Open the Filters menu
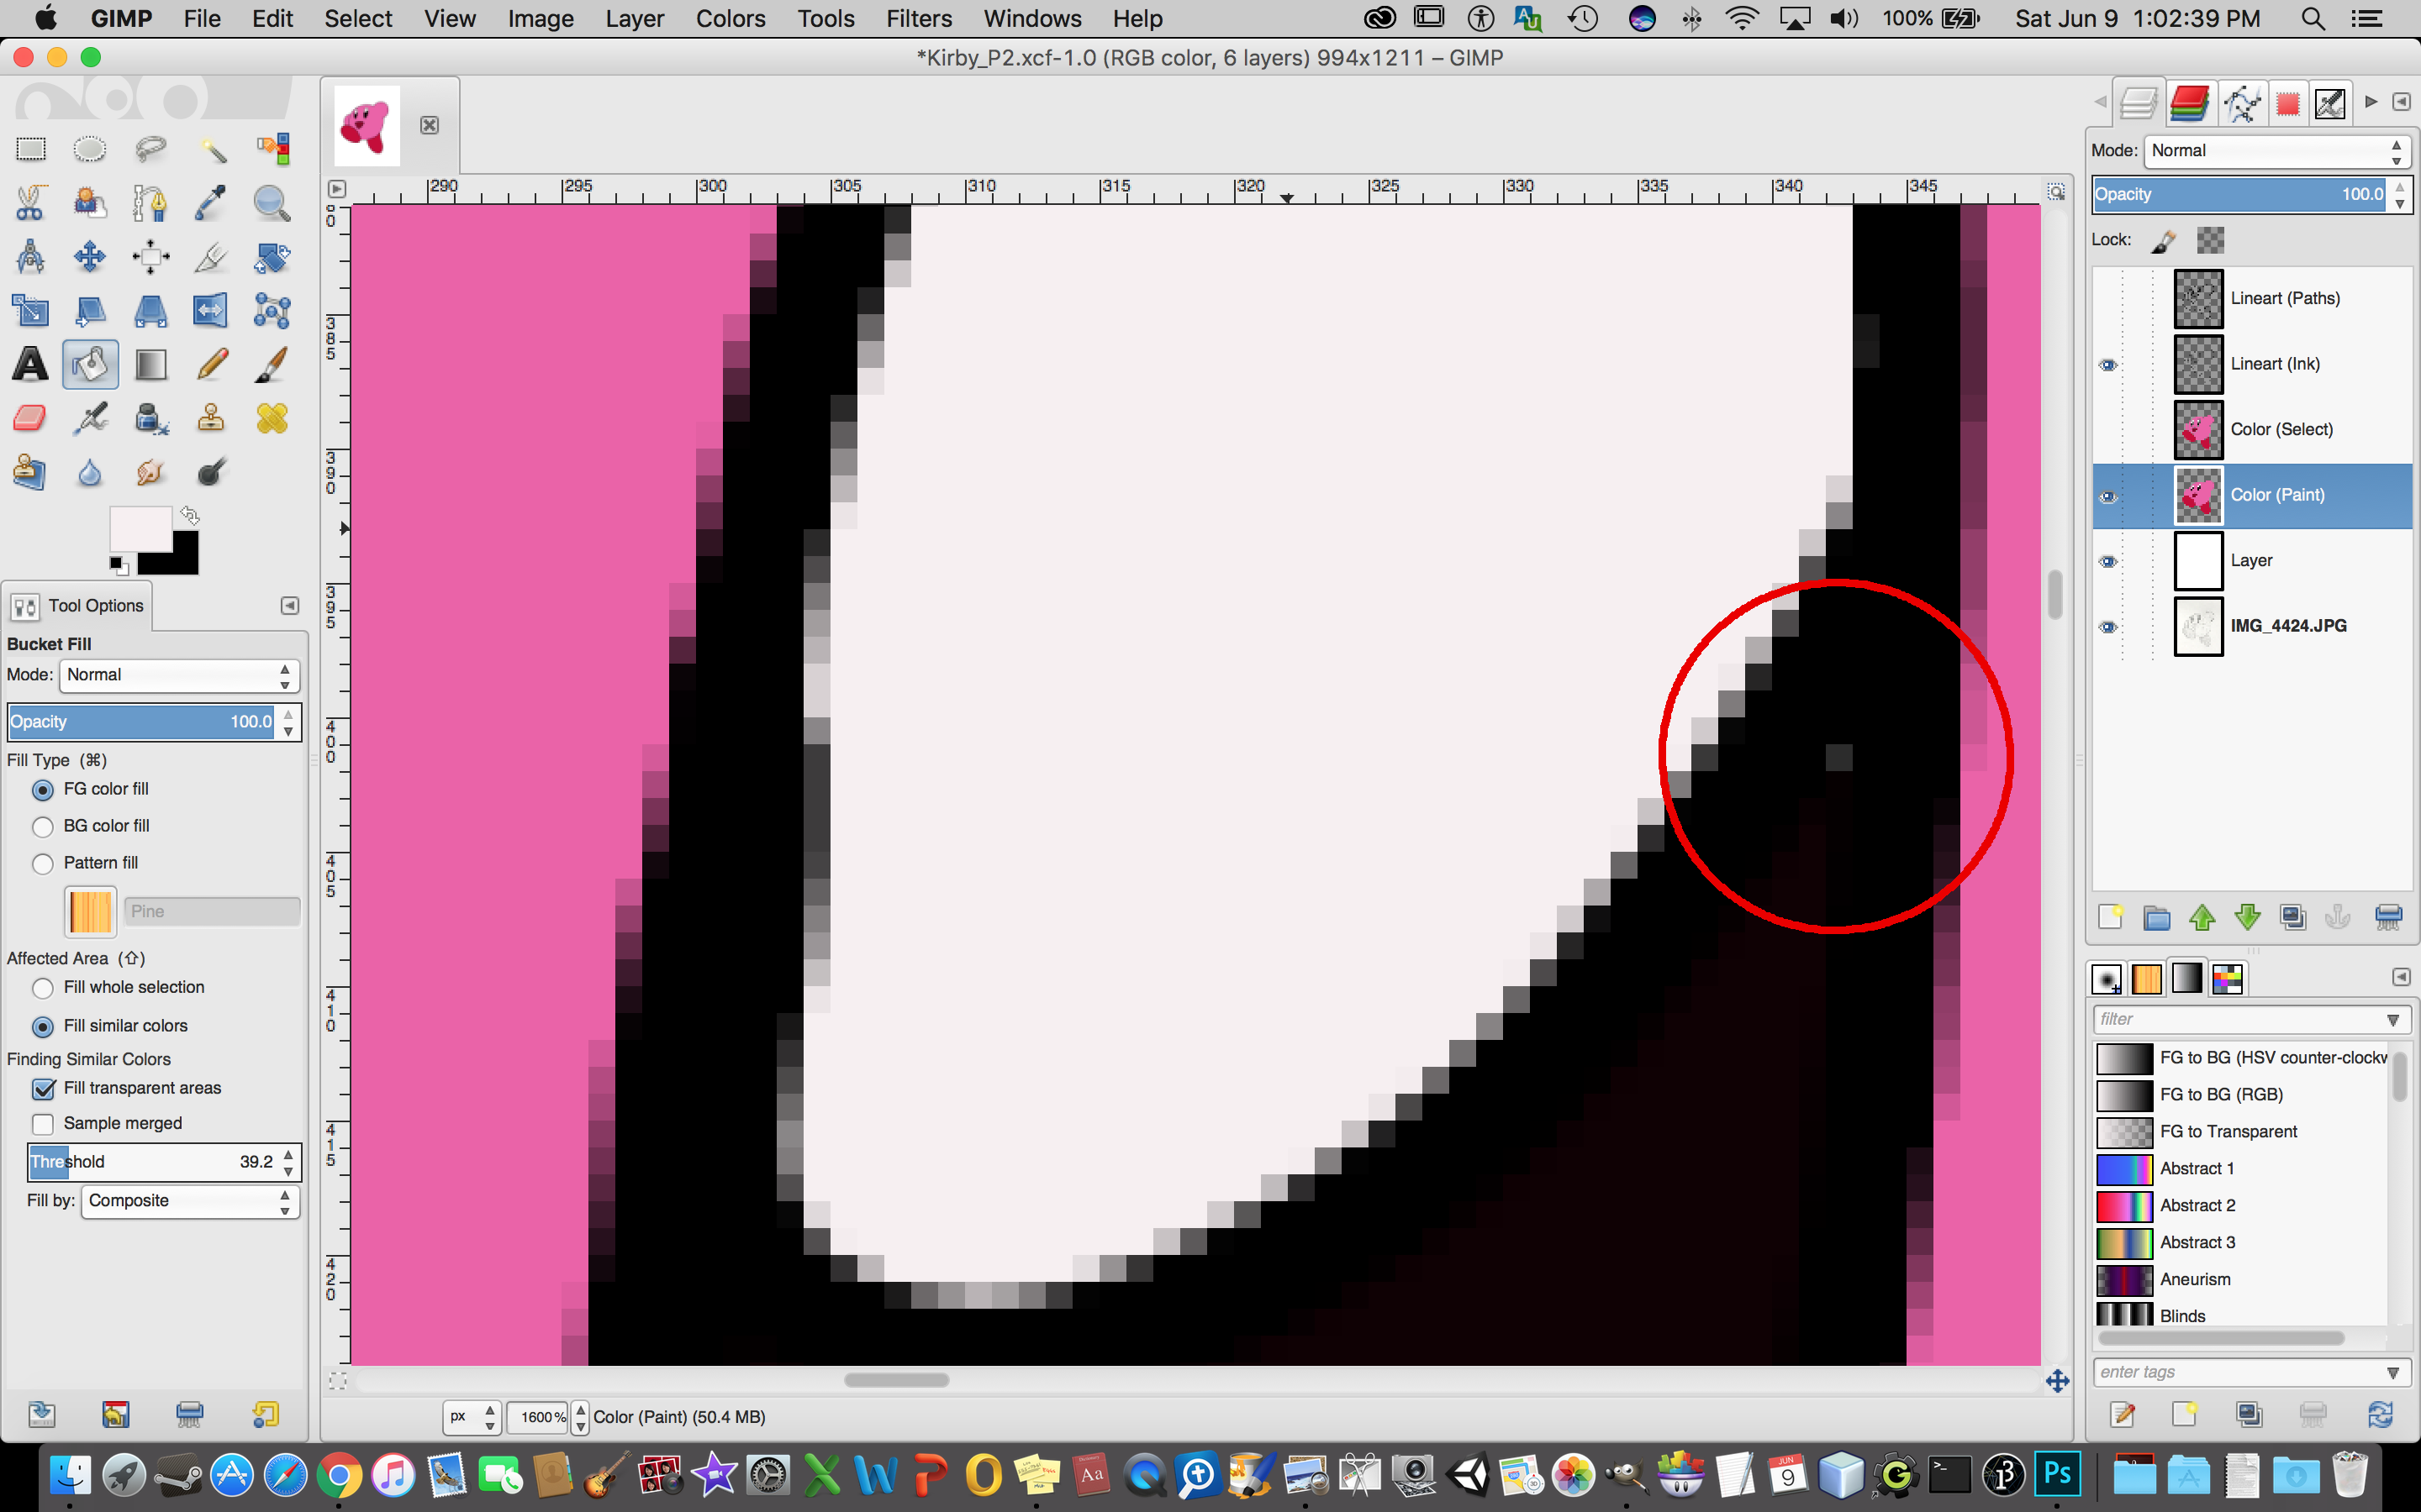This screenshot has height=1512, width=2421. (x=918, y=19)
